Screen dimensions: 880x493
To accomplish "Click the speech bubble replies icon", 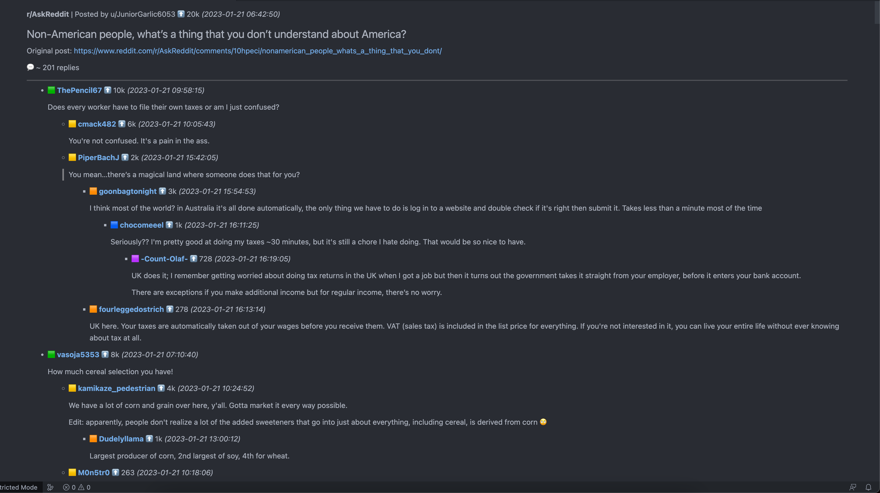I will pyautogui.click(x=30, y=67).
